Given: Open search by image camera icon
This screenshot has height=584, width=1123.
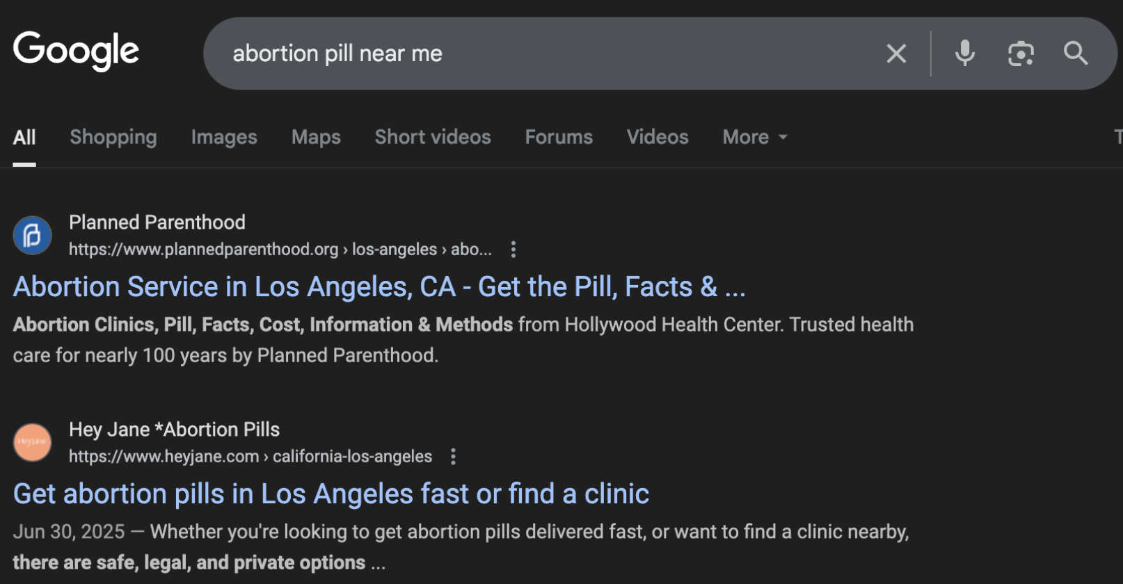Looking at the screenshot, I should [1021, 54].
